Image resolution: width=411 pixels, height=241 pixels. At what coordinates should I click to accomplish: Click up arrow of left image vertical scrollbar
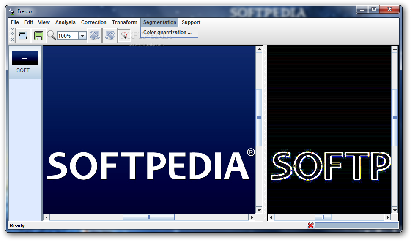point(259,49)
